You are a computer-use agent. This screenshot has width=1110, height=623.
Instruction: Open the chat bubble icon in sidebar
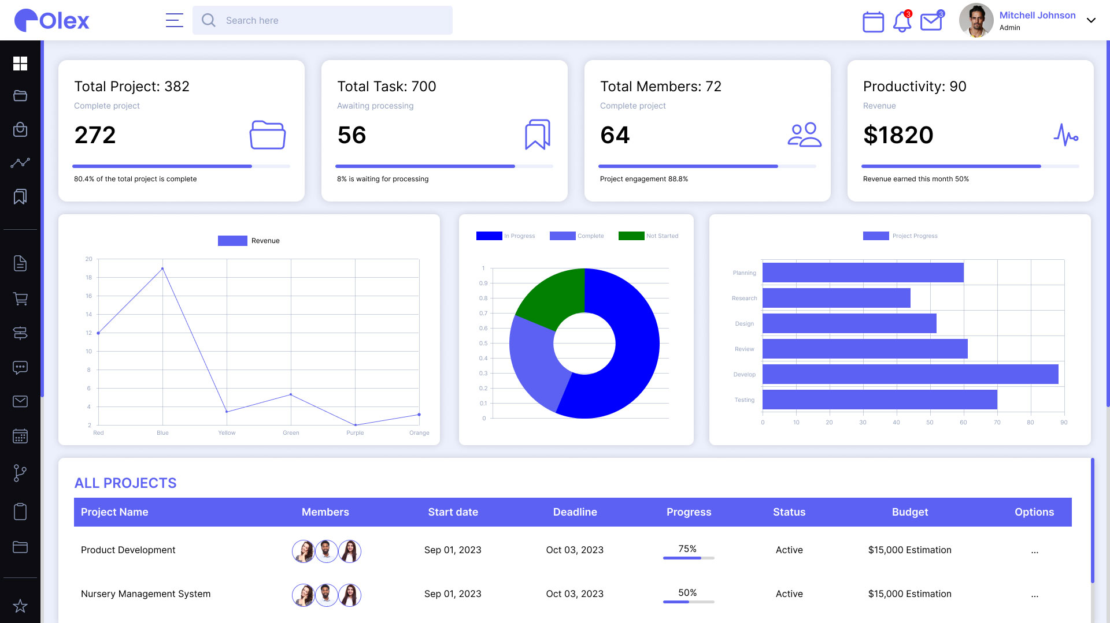click(20, 367)
